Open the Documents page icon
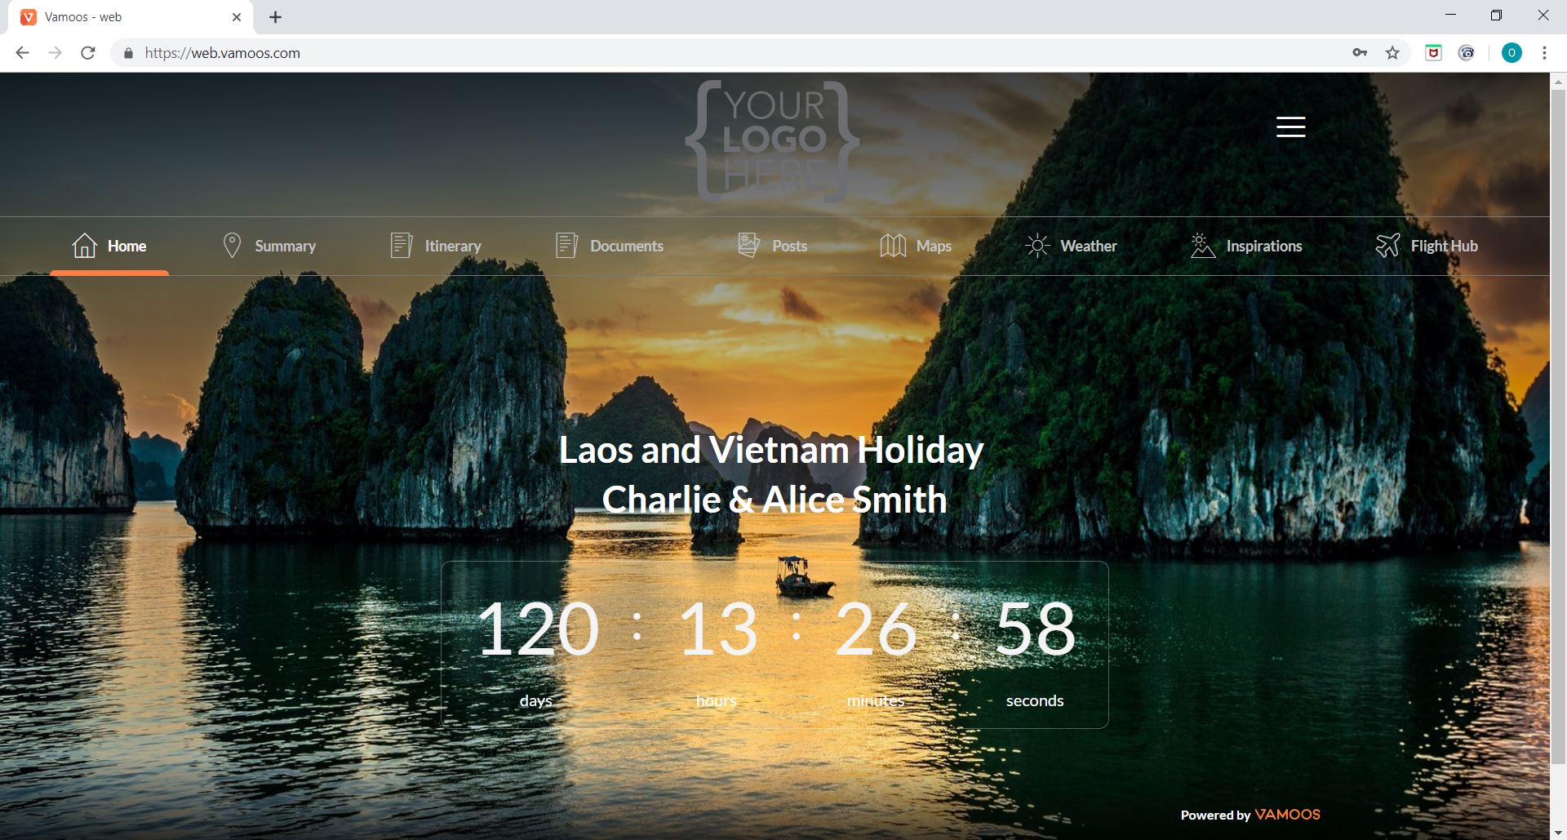The height and width of the screenshot is (840, 1567). click(x=566, y=245)
